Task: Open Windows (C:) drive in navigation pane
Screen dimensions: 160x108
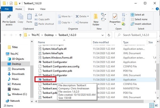Action: (x=17, y=94)
